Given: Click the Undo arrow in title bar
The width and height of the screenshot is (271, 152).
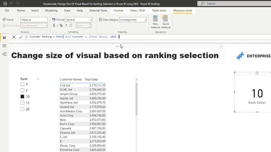Looking at the screenshot, I should click(11, 3).
